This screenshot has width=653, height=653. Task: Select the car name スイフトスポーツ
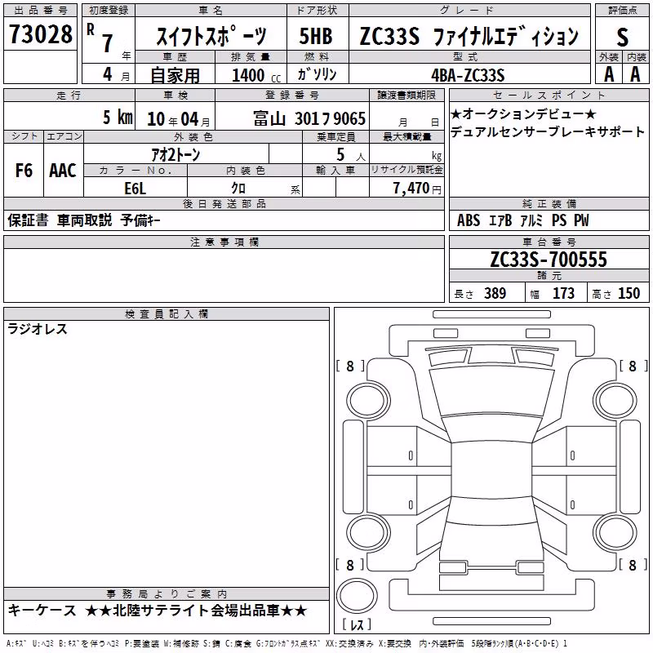click(211, 36)
